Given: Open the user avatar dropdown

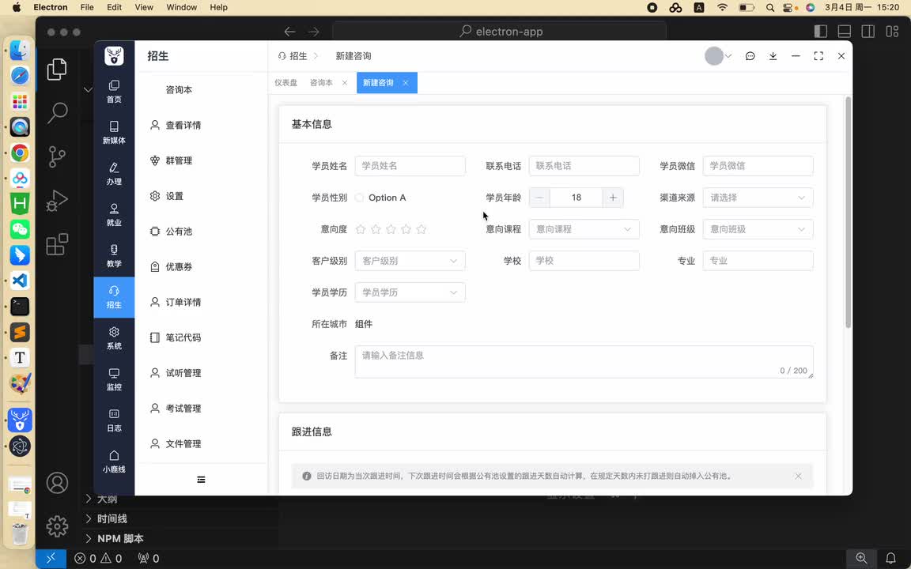Looking at the screenshot, I should 718,56.
